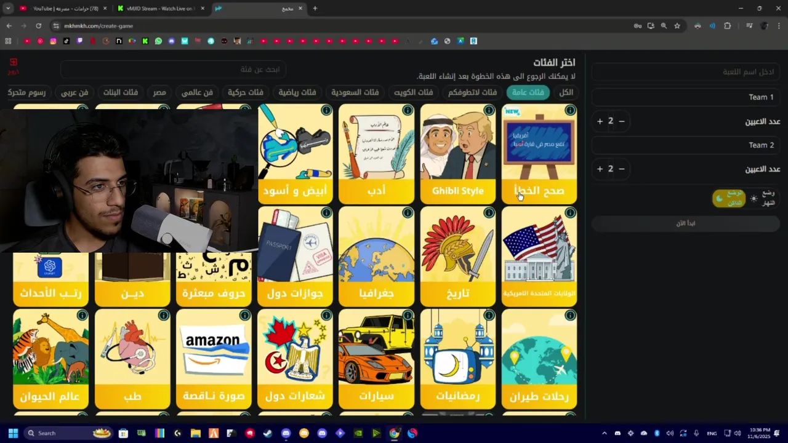Increase Team 2 player count
This screenshot has height=443, width=788.
tap(600, 169)
